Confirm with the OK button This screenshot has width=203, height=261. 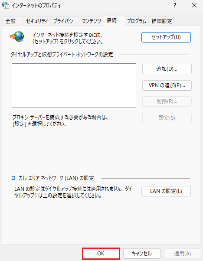click(x=101, y=254)
